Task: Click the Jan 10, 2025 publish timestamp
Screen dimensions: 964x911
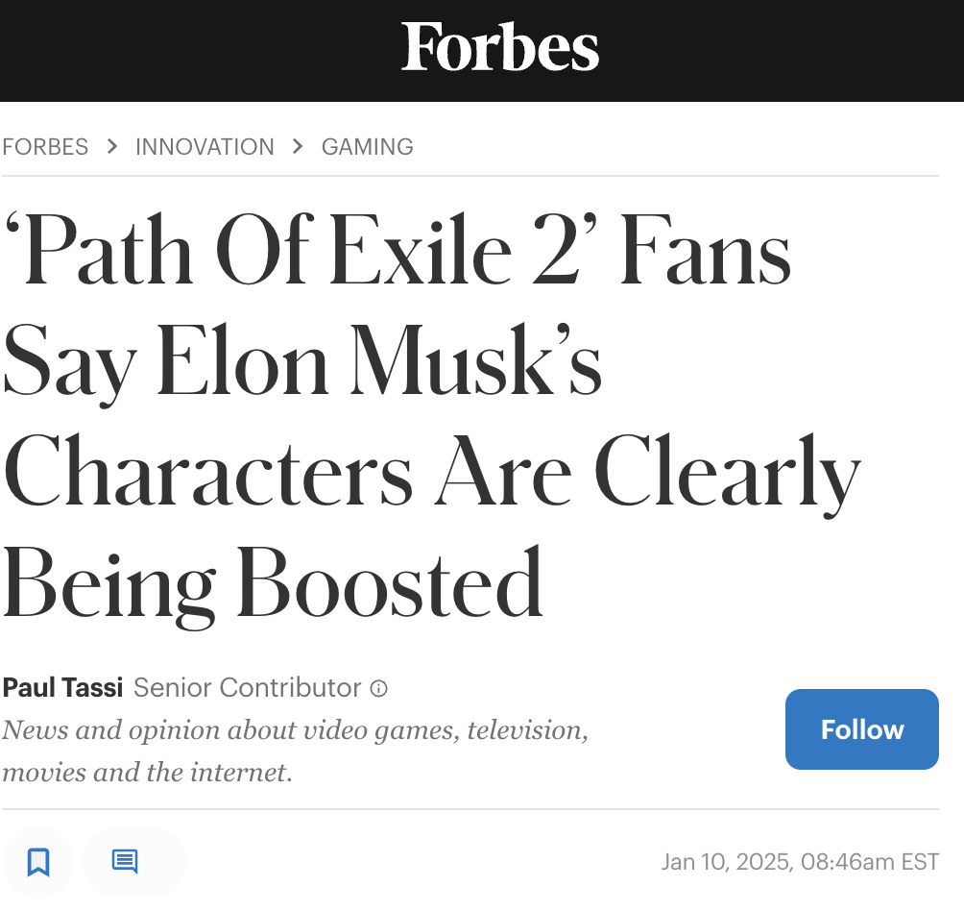Action: click(x=799, y=861)
